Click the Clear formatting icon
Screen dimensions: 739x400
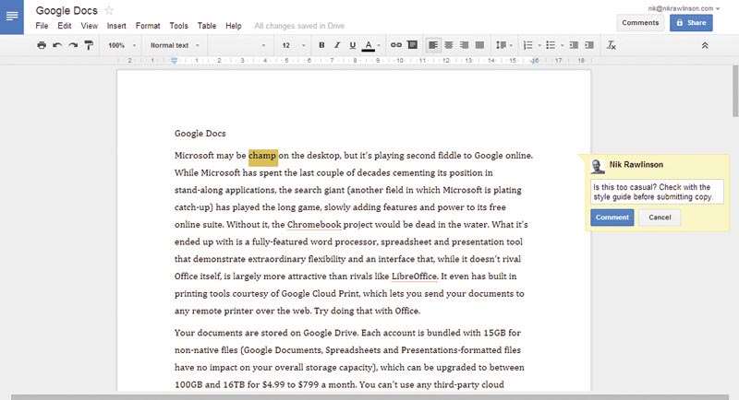point(612,45)
